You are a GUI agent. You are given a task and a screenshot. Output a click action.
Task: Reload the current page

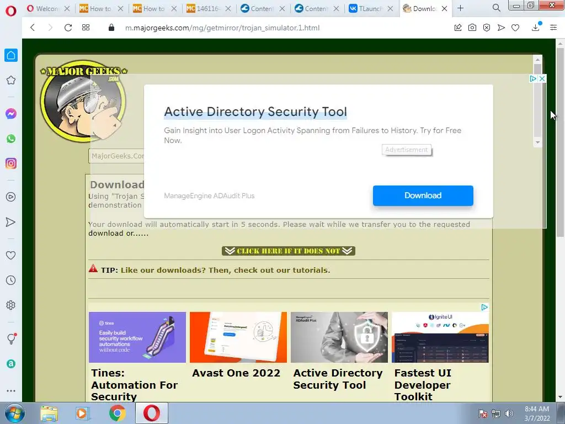coord(68,28)
